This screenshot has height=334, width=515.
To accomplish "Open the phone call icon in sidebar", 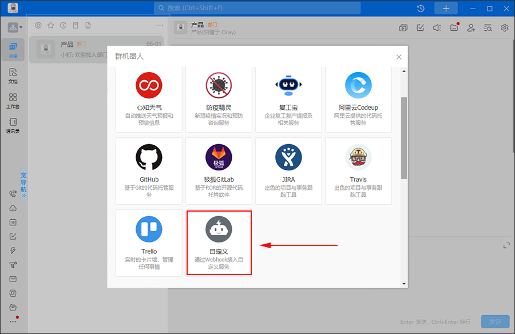I will coord(13,194).
